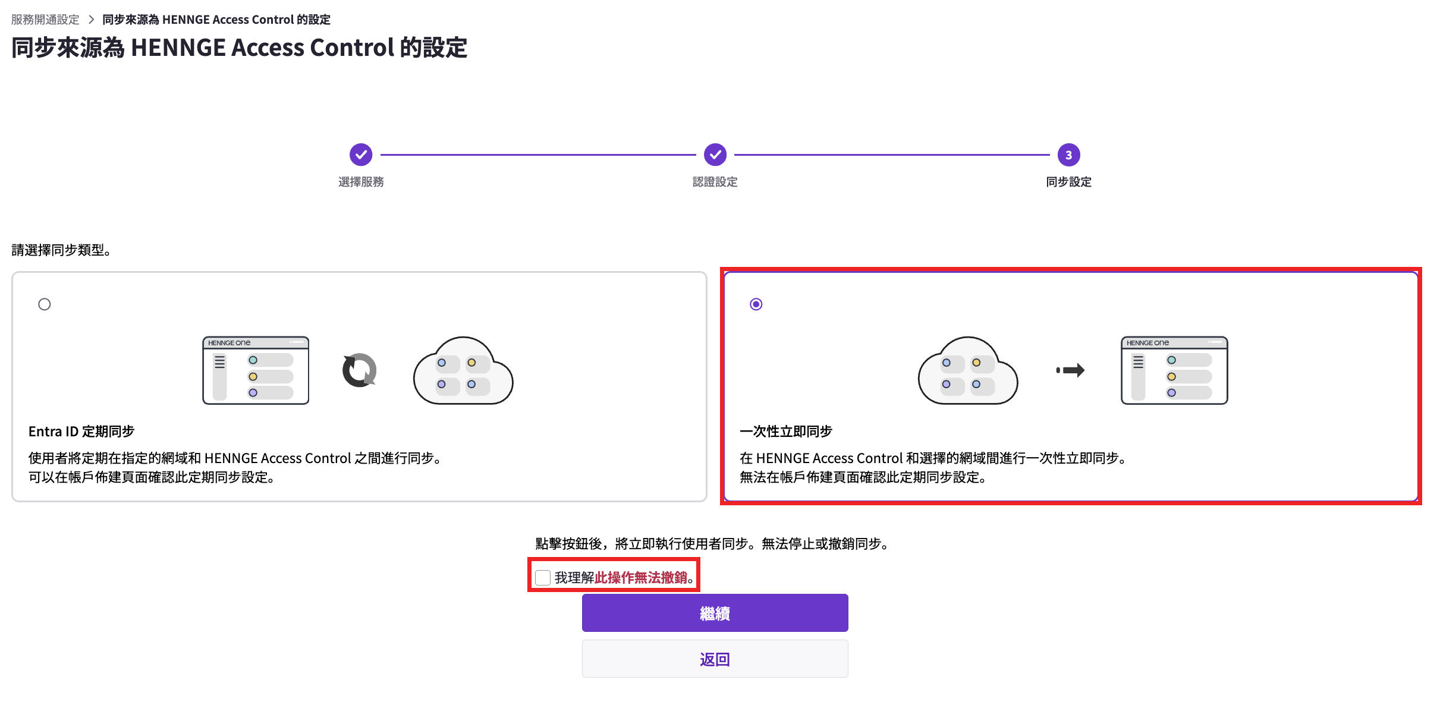Click the cloud icon in Entra ID card
Viewport: 1440px width, 705px height.
pos(463,370)
